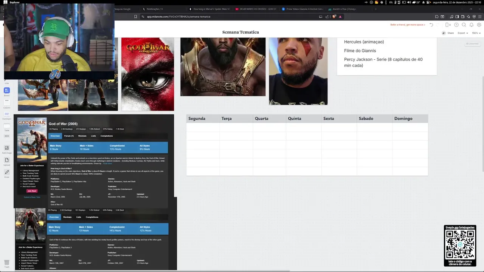Click the Filme do Giannis note line

point(360,51)
